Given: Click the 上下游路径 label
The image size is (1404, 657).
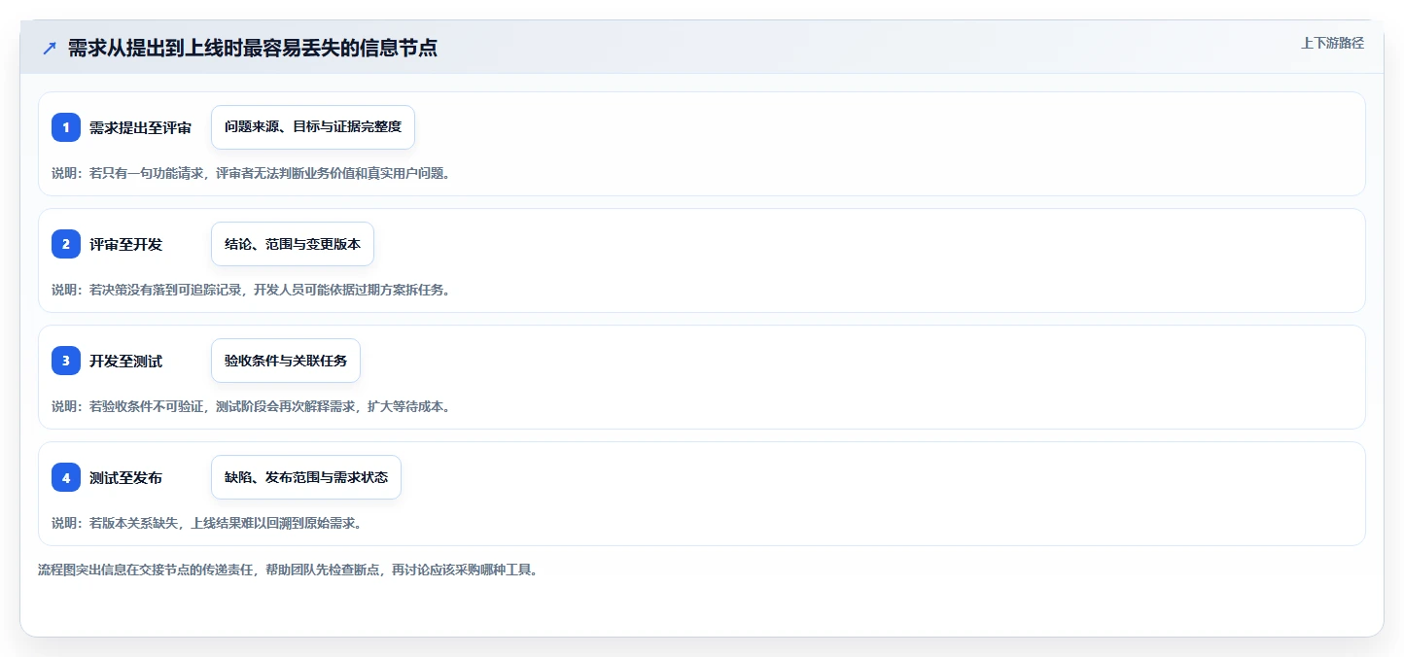Looking at the screenshot, I should pos(1332,43).
